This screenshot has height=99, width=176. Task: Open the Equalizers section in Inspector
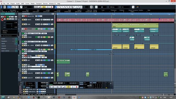click(x=9, y=41)
